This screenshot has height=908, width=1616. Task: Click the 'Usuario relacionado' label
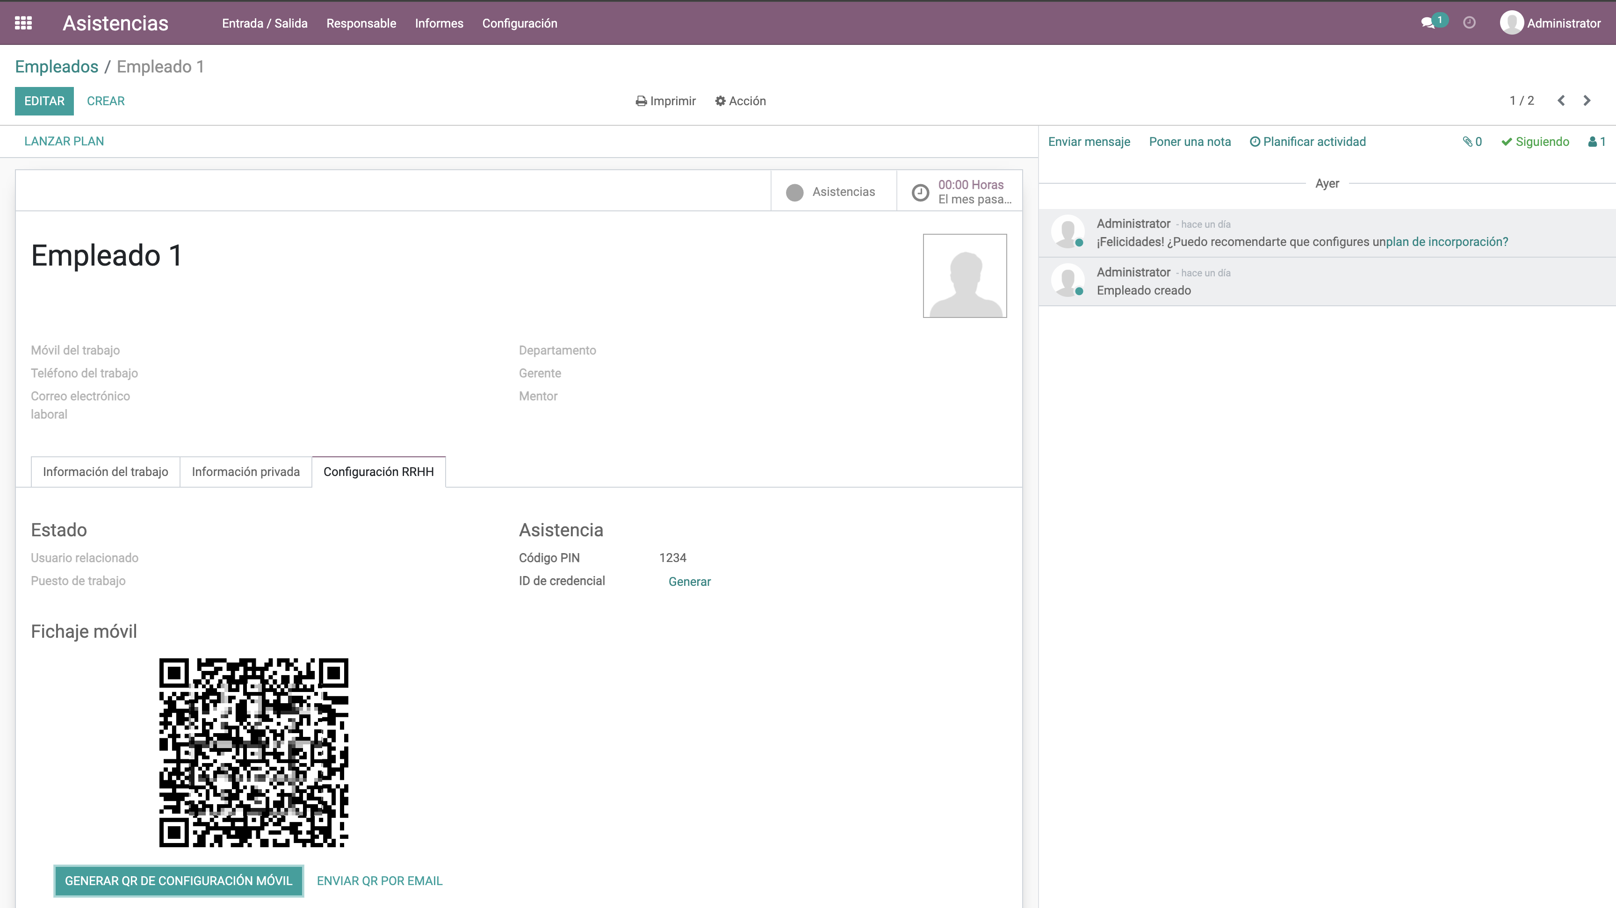pyautogui.click(x=85, y=558)
